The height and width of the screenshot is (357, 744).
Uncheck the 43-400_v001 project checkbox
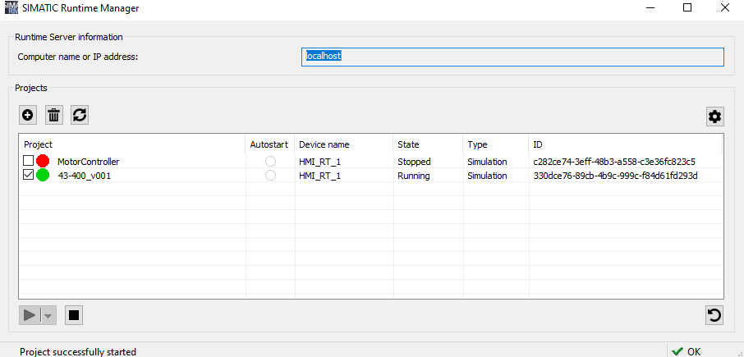pyautogui.click(x=29, y=176)
